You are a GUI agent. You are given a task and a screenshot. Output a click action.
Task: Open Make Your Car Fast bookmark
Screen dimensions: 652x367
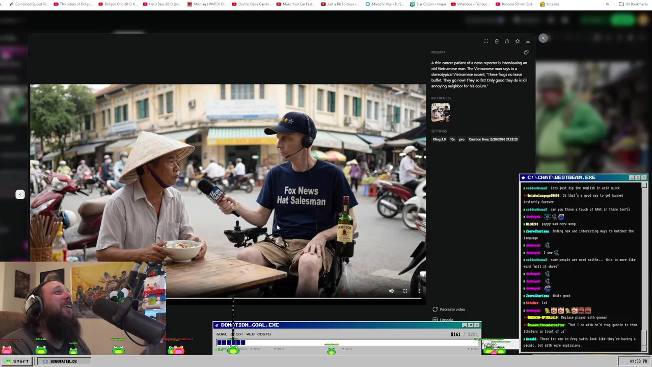click(296, 4)
